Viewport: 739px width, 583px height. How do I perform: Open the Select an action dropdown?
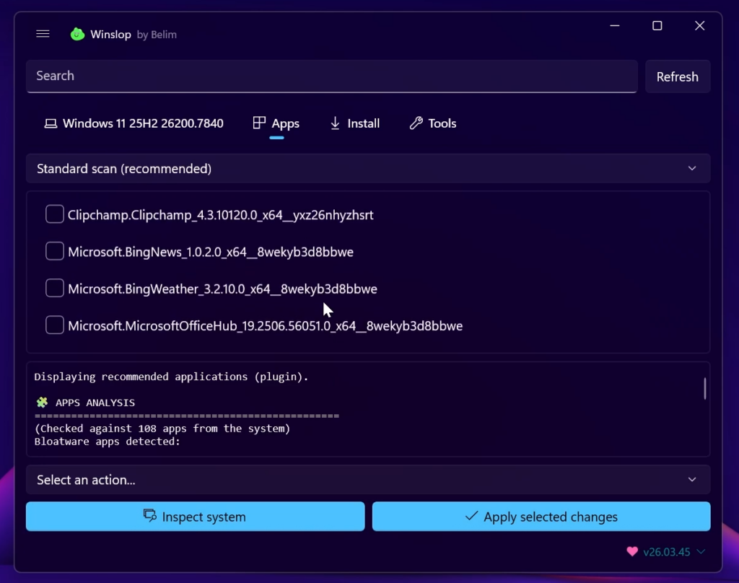point(691,480)
